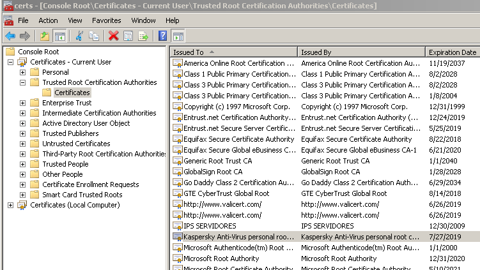Click Kaspersky Anti-Virus certificate icon

[x=178, y=237]
